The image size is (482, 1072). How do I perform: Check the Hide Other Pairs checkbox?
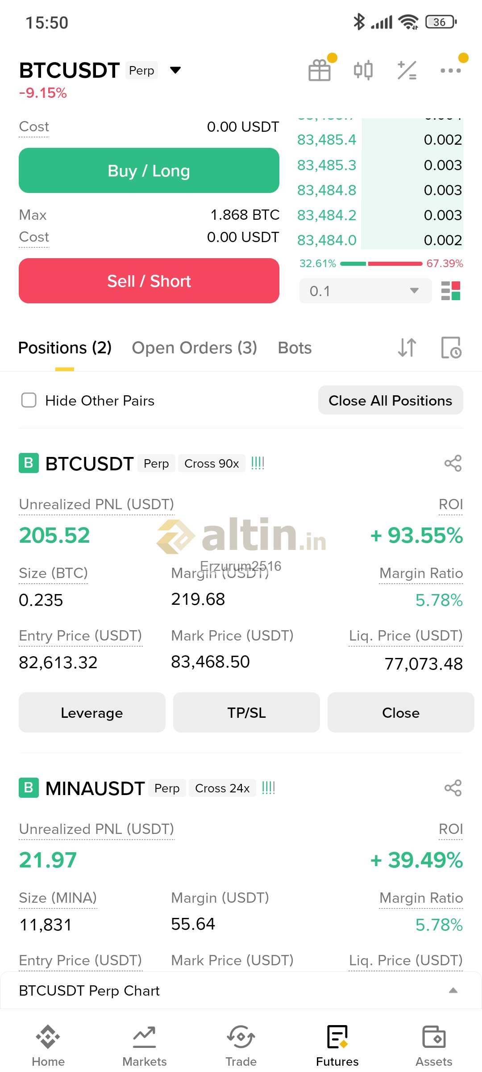tap(29, 400)
